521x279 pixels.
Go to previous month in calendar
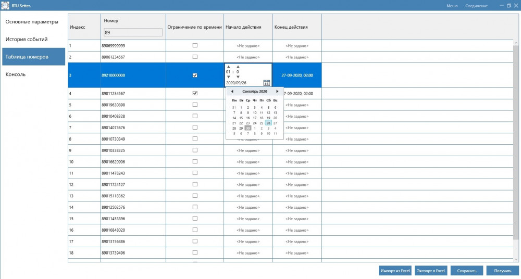232,92
